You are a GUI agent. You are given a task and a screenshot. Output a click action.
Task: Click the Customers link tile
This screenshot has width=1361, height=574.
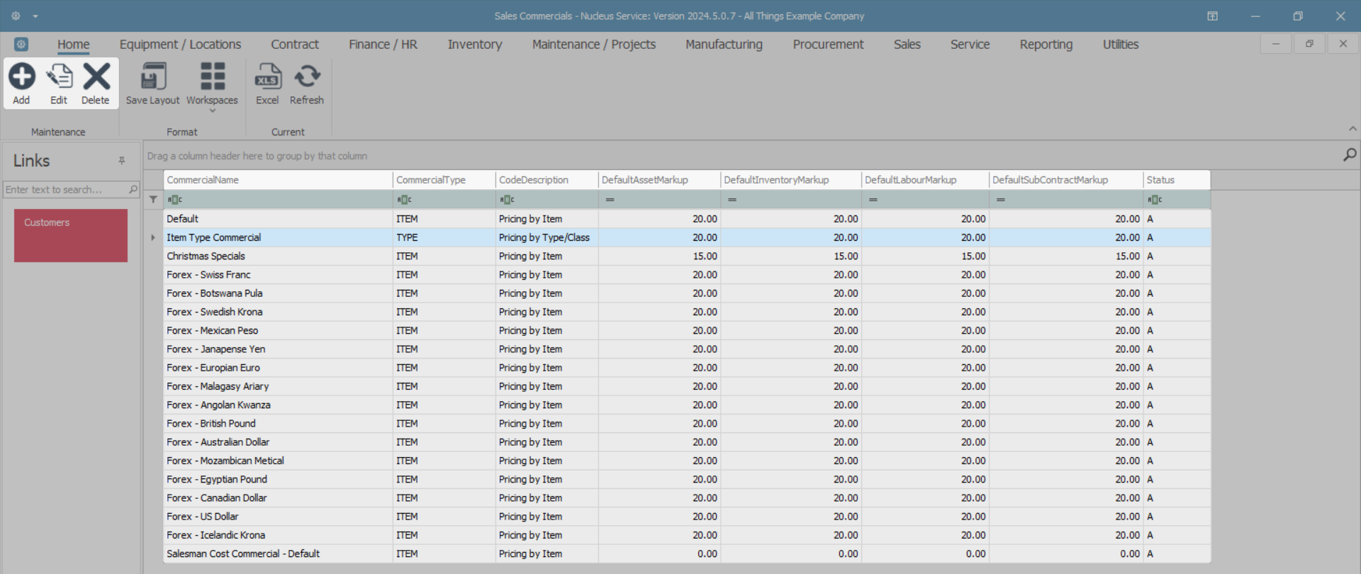[x=71, y=235]
